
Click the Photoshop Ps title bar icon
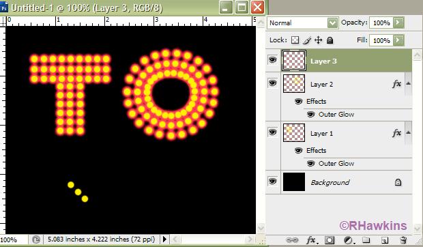click(x=4, y=8)
